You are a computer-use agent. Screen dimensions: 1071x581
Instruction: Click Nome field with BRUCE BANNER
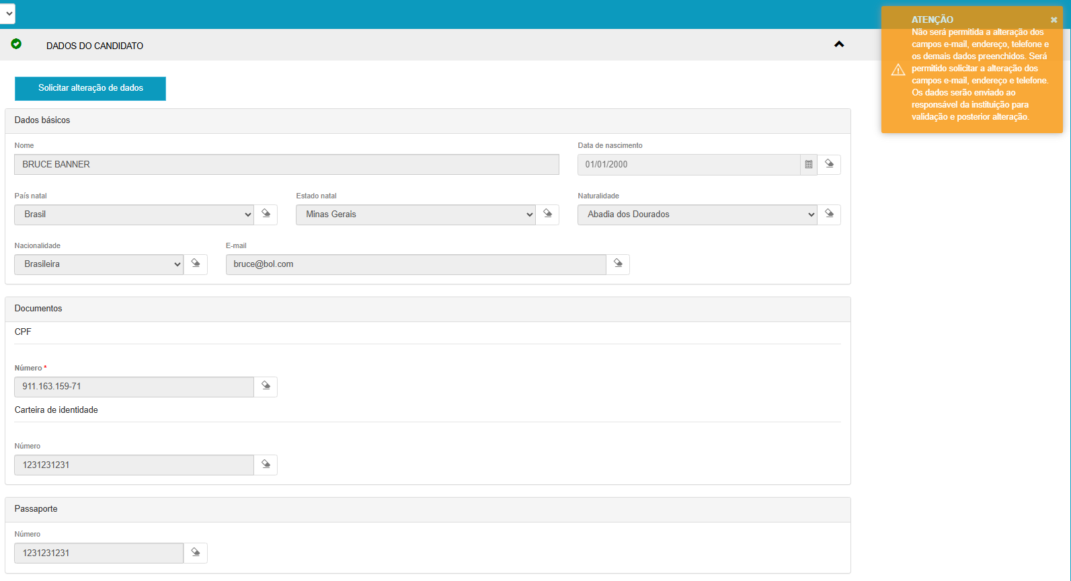click(x=286, y=165)
